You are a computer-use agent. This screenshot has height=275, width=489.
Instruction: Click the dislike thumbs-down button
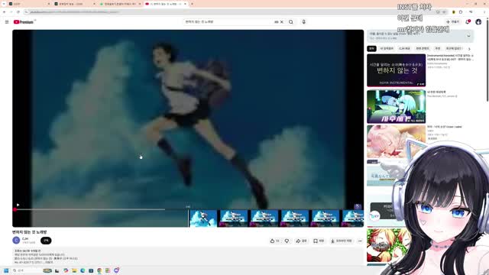pyautogui.click(x=287, y=241)
